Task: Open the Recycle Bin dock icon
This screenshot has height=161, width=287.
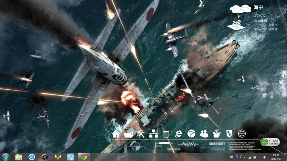Action: [166, 134]
